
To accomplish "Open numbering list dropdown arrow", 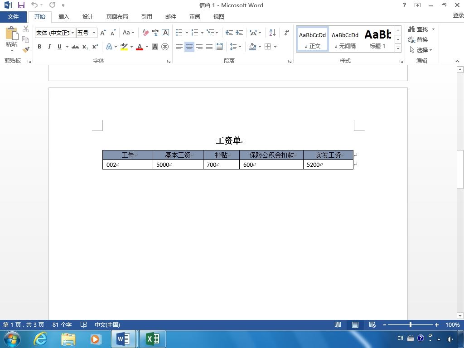I will coord(202,33).
